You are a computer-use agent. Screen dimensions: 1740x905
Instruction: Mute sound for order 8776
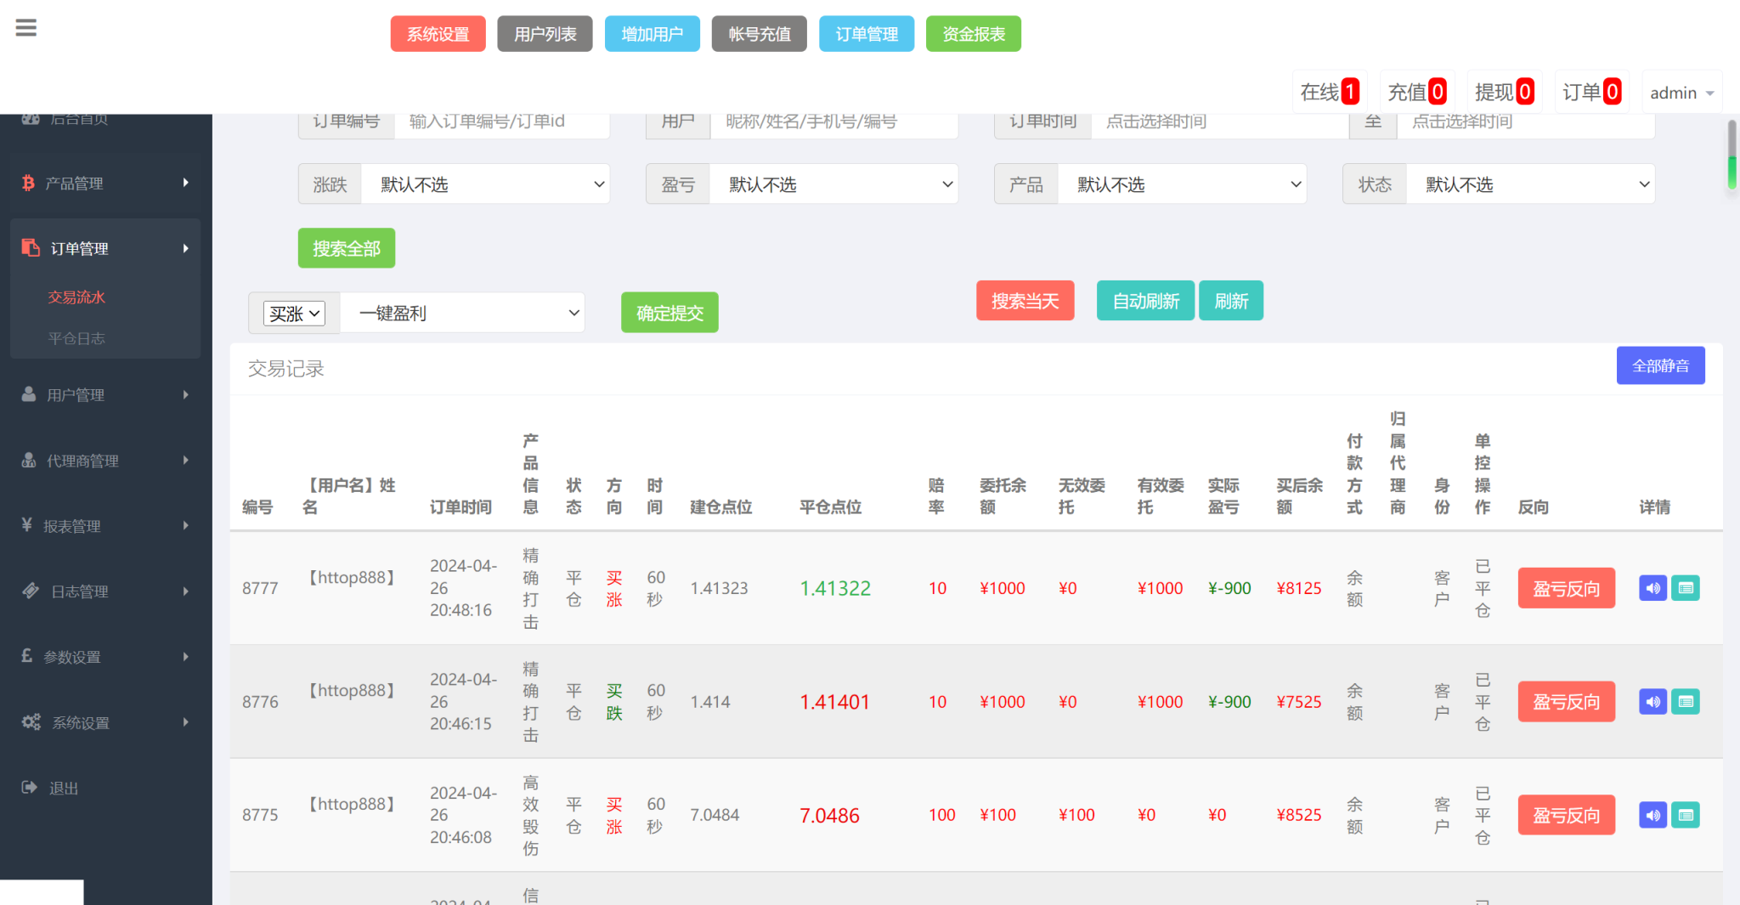coord(1652,702)
